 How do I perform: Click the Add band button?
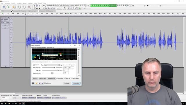[35, 78]
